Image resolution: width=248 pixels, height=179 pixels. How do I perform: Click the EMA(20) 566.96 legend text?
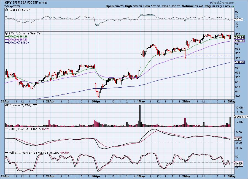(x=18, y=37)
